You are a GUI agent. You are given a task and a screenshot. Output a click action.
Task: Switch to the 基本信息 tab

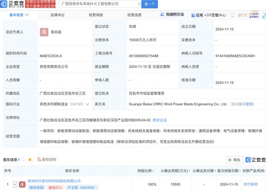[x=19, y=15]
